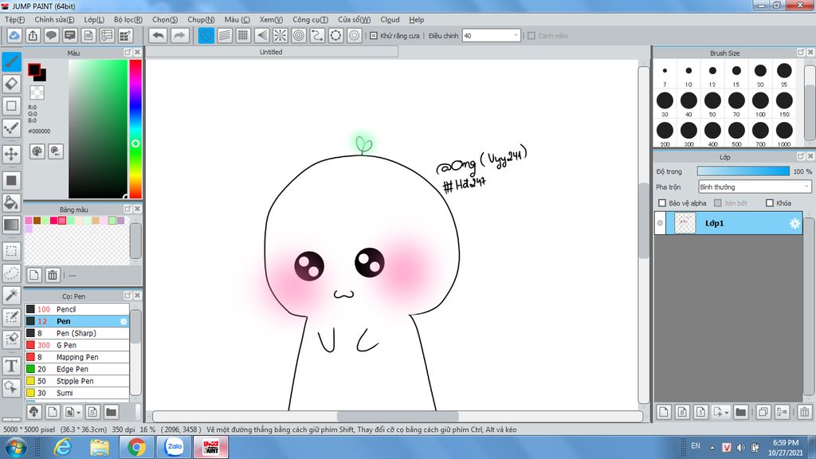Click the Windows Start button
Screen dimensions: 816x459
pyautogui.click(x=16, y=447)
